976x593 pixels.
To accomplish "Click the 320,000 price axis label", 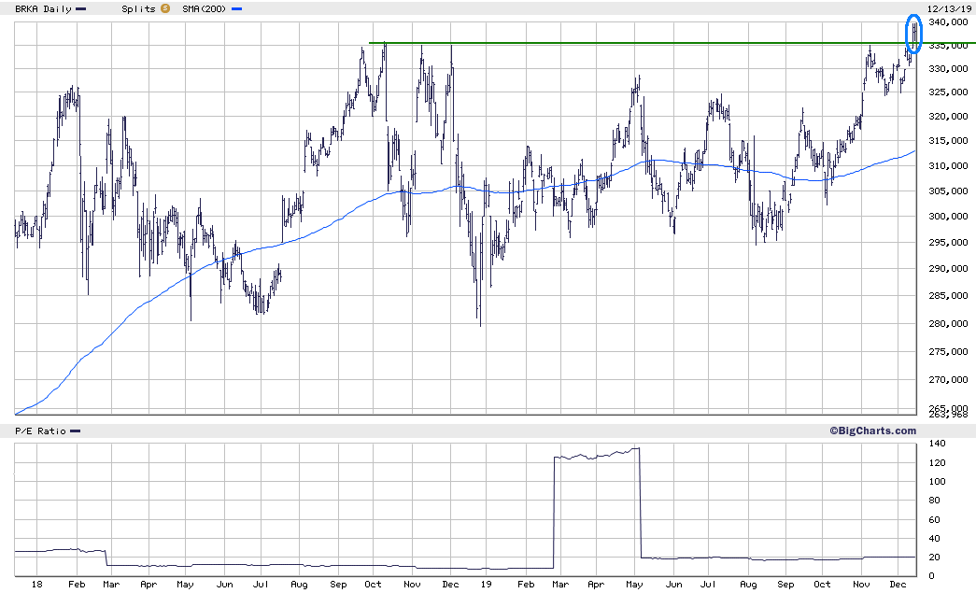I will click(948, 117).
